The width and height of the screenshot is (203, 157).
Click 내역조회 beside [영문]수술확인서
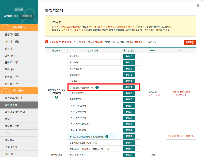(x=129, y=112)
